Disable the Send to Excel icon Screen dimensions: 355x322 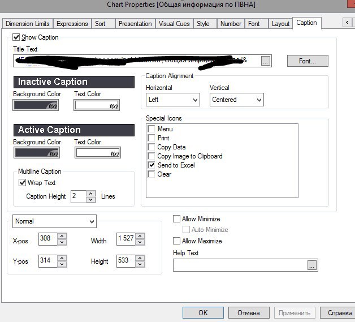click(x=151, y=165)
